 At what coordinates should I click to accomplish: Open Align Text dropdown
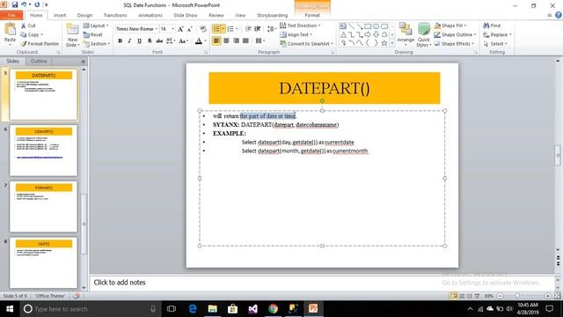tap(296, 34)
